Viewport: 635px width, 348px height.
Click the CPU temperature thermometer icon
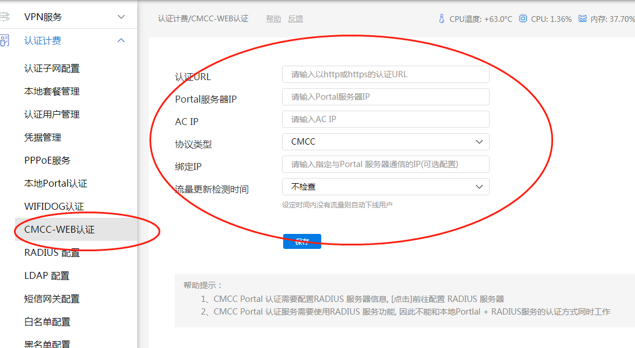coord(442,18)
